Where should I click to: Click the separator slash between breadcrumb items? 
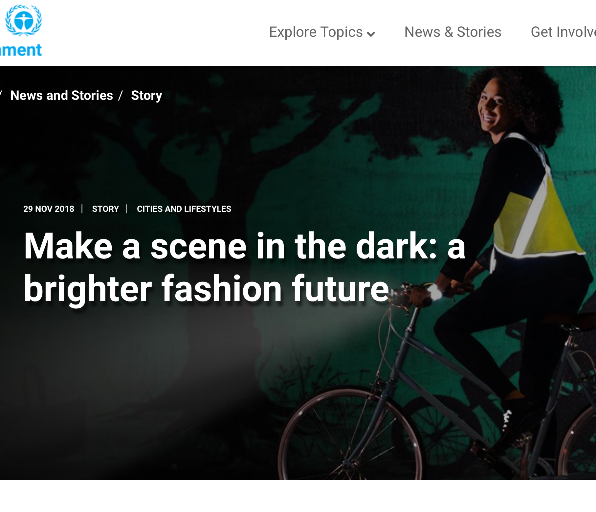click(x=121, y=96)
